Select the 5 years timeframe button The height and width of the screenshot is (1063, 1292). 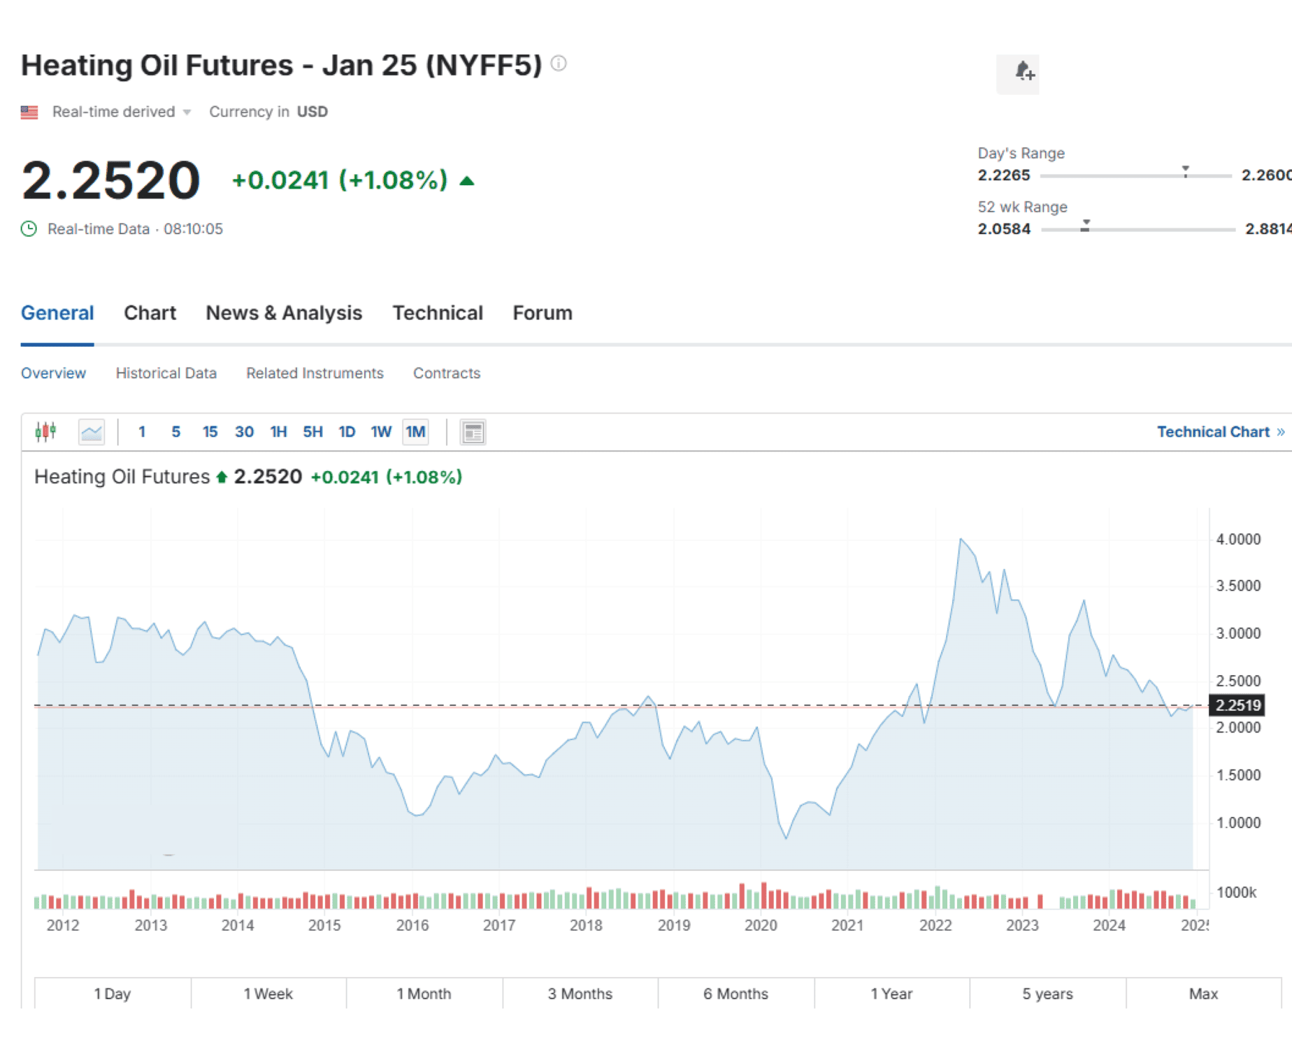(1047, 993)
